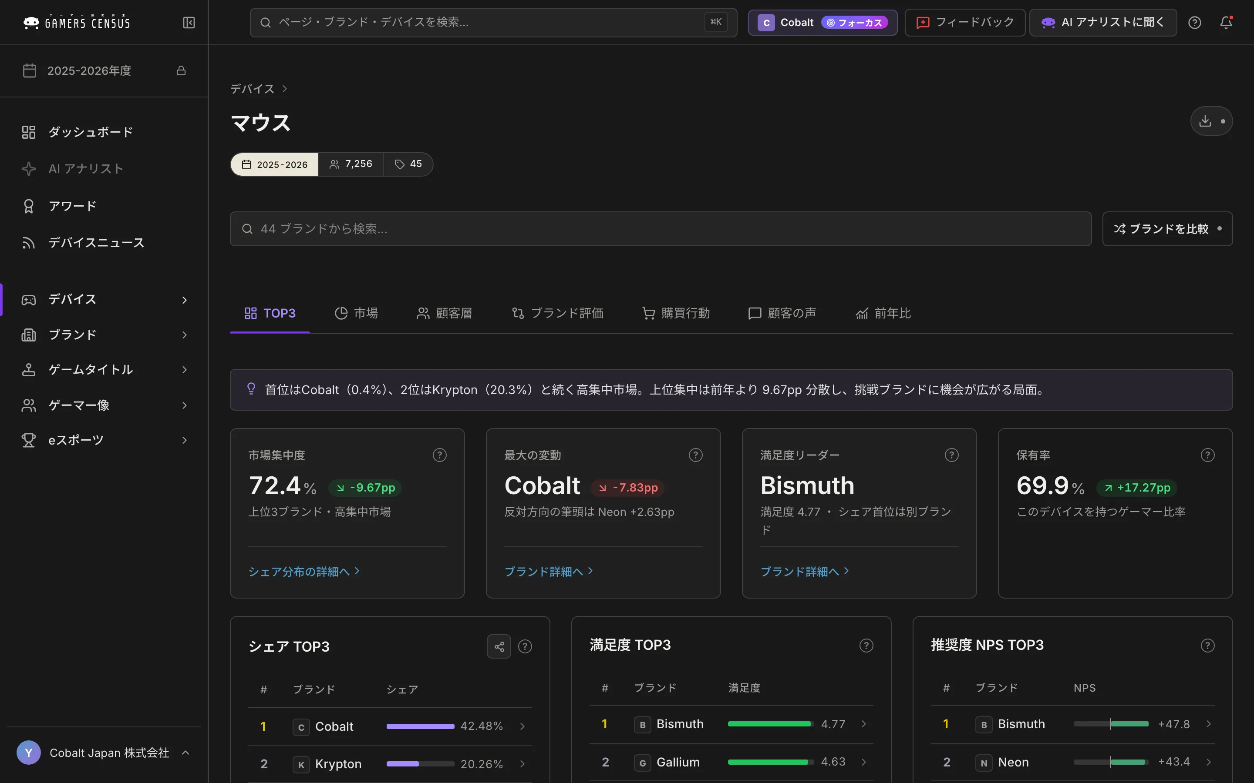Toggle the Cobalt フォーカス brand button
The height and width of the screenshot is (783, 1254).
coord(823,22)
